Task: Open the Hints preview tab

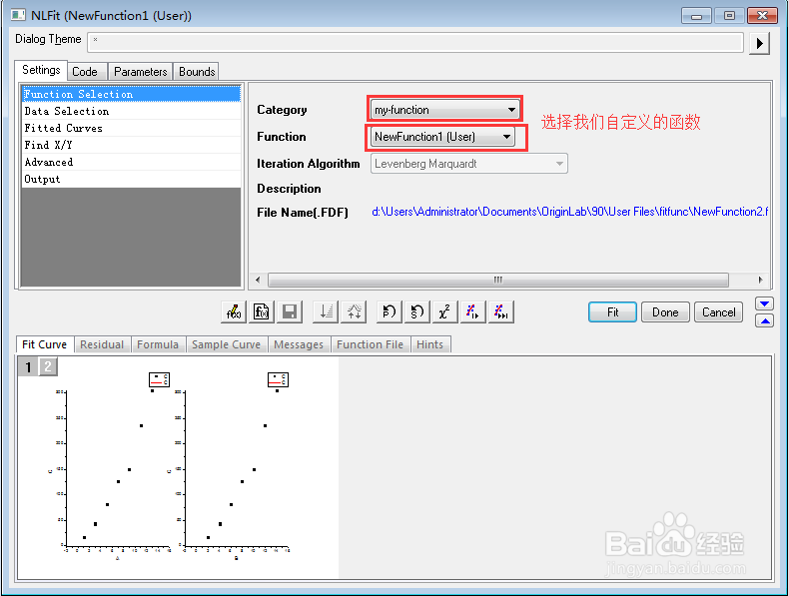Action: pos(429,344)
